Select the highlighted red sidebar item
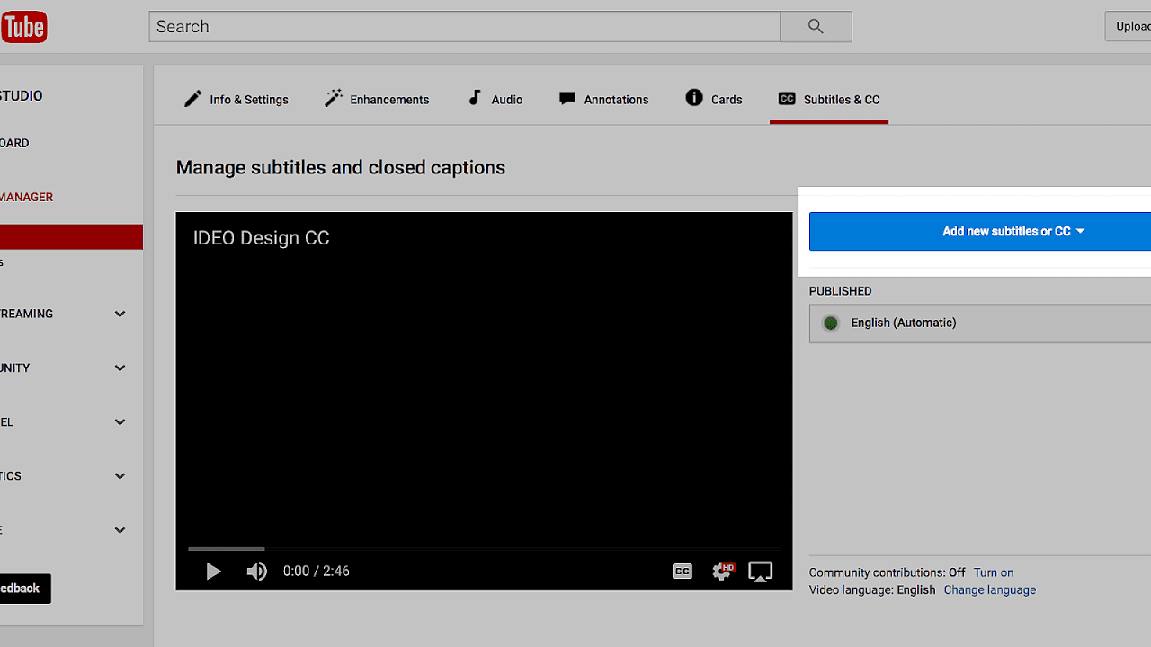Viewport: 1151px width, 647px height. coord(71,236)
